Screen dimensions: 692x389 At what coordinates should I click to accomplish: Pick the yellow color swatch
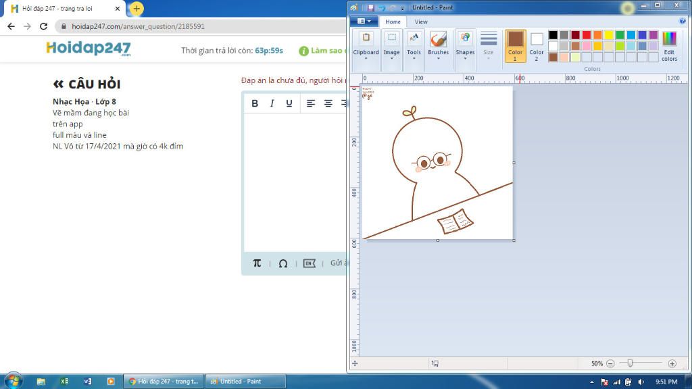click(609, 35)
